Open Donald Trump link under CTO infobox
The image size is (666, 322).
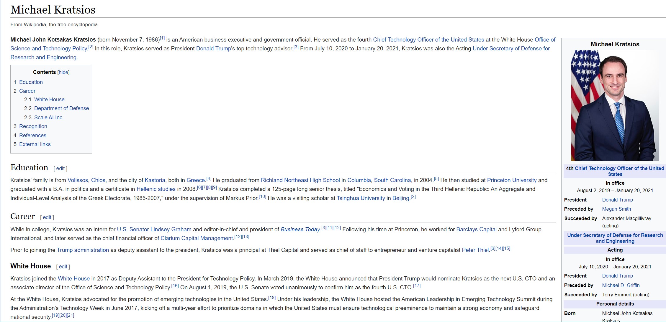coord(618,200)
